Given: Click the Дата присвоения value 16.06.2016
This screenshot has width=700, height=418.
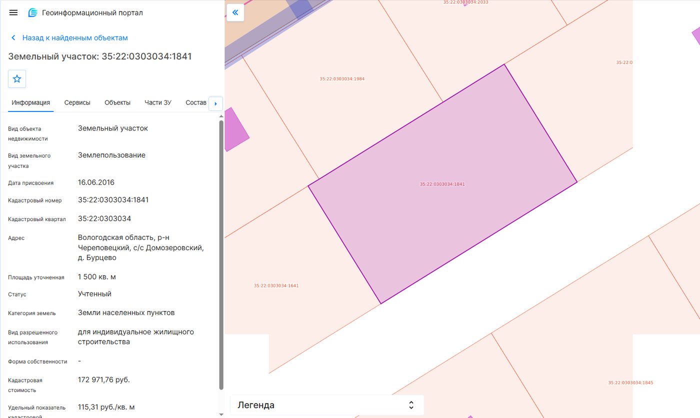Looking at the screenshot, I should click(x=96, y=182).
